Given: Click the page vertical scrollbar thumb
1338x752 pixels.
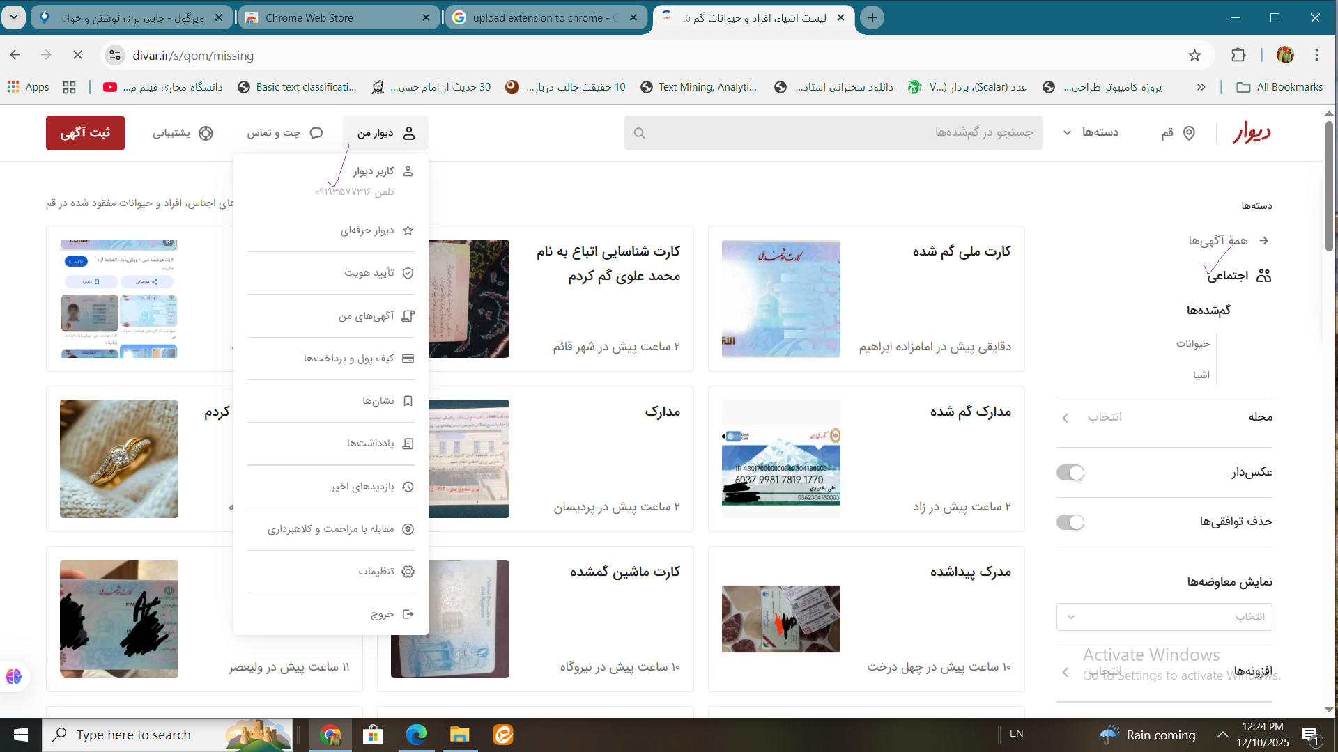Looking at the screenshot, I should tap(1329, 187).
